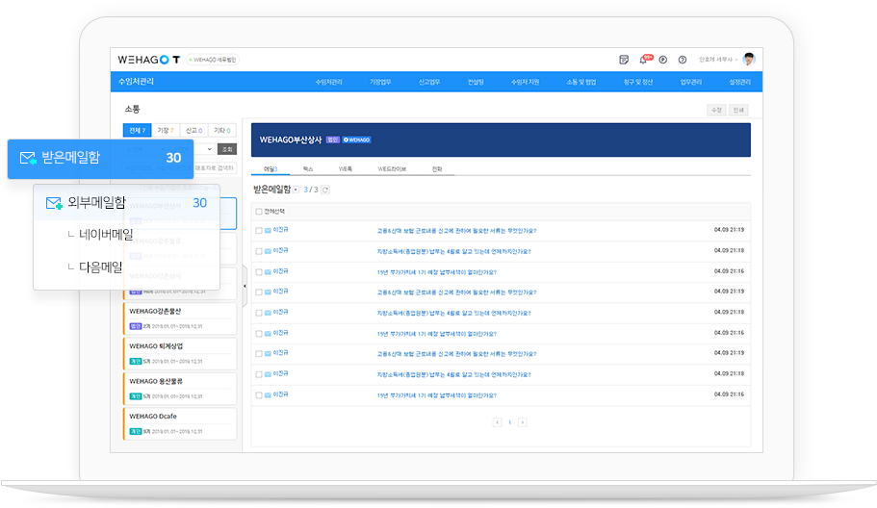Collapse the client list panel with arrow handle
The image size is (877, 508).
[245, 286]
